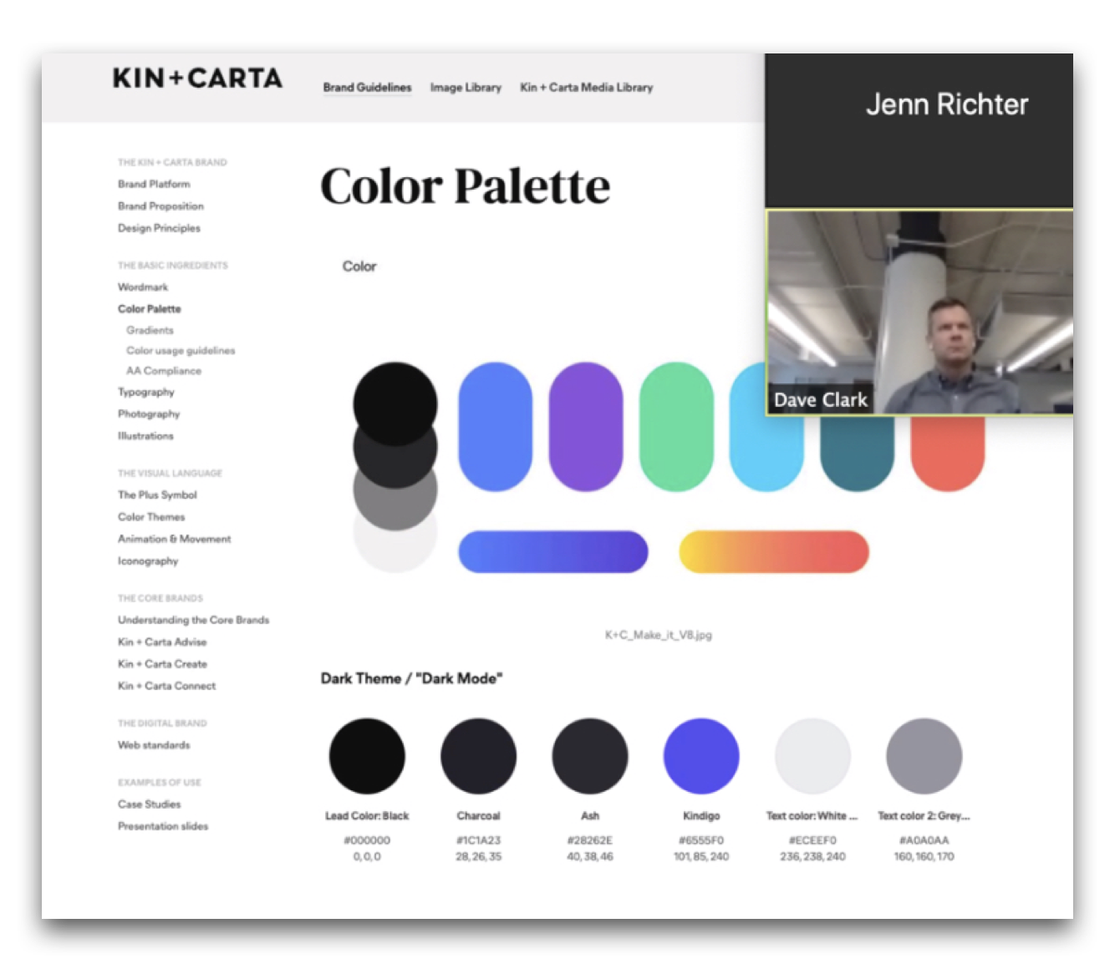Open Kin + Carta Connect page

pos(166,686)
